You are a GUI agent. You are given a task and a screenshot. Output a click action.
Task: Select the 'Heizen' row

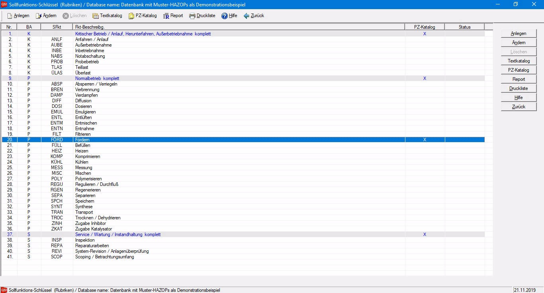click(x=243, y=151)
